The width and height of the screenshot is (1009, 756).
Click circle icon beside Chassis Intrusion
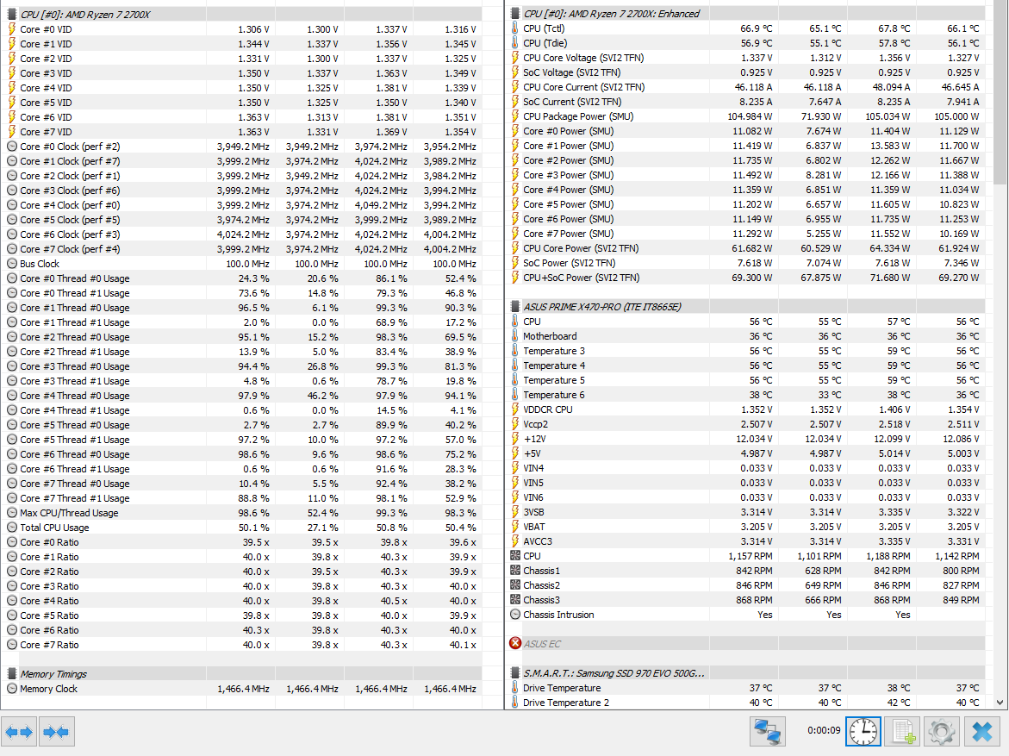coord(514,615)
